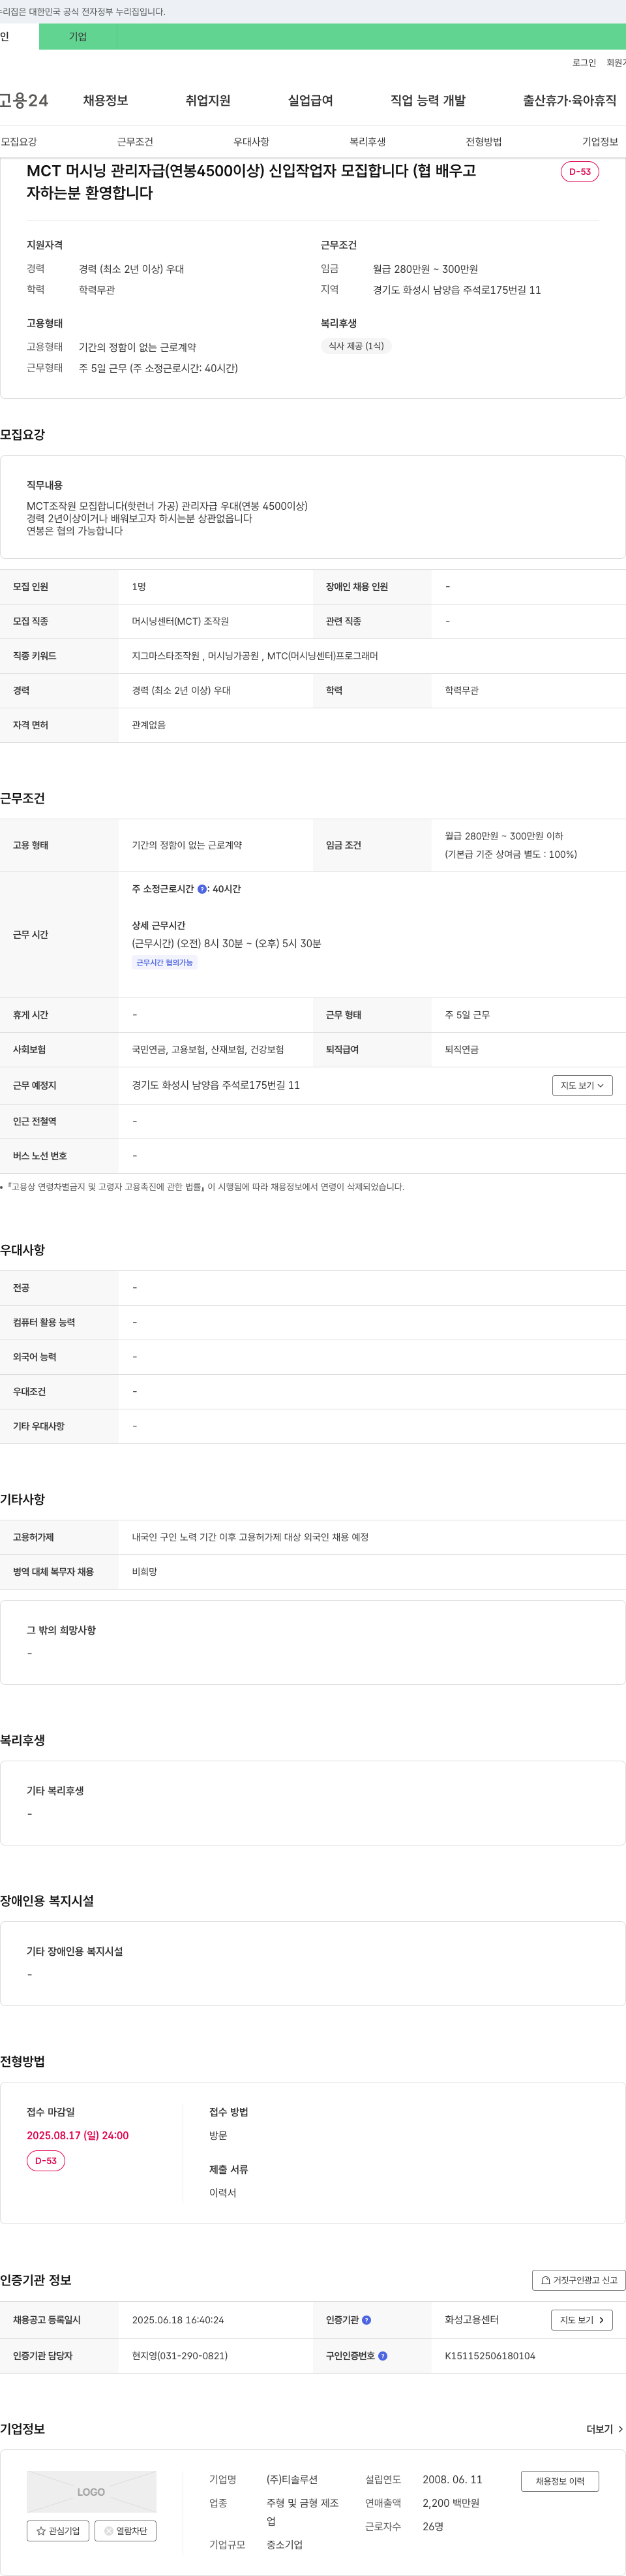
Task: Click the company LOGO thumbnail
Action: pos(92,2492)
